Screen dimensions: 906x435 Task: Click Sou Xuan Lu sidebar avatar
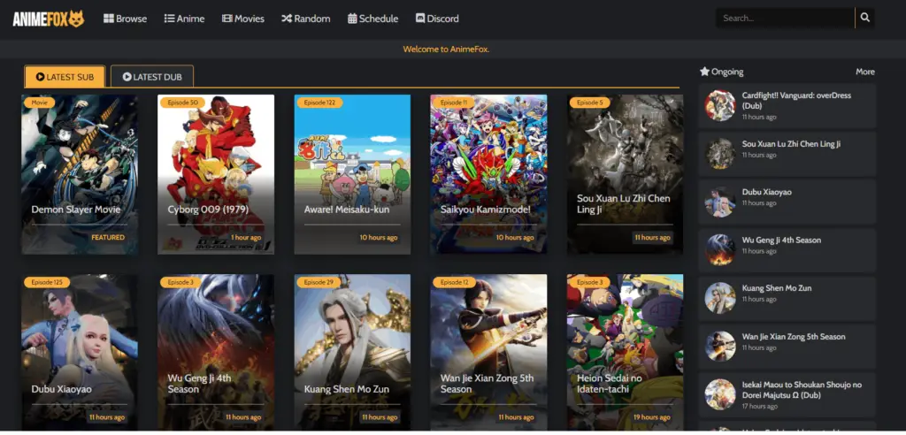click(x=720, y=154)
